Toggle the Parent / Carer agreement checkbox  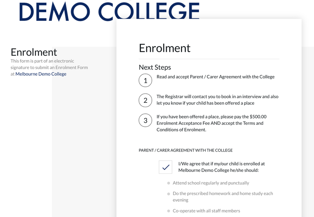(166, 167)
